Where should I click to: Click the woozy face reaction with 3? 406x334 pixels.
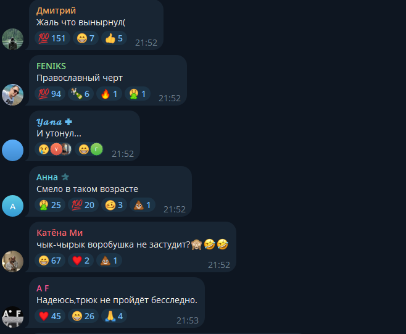[114, 205]
